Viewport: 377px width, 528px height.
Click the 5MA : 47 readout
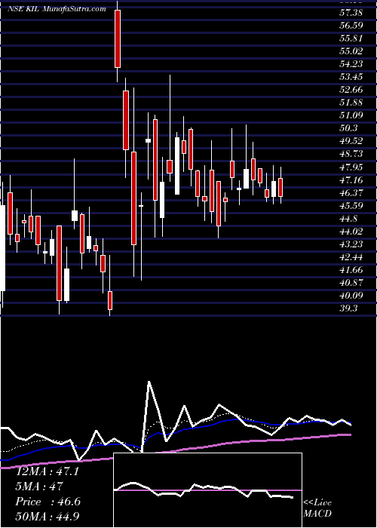(39, 487)
